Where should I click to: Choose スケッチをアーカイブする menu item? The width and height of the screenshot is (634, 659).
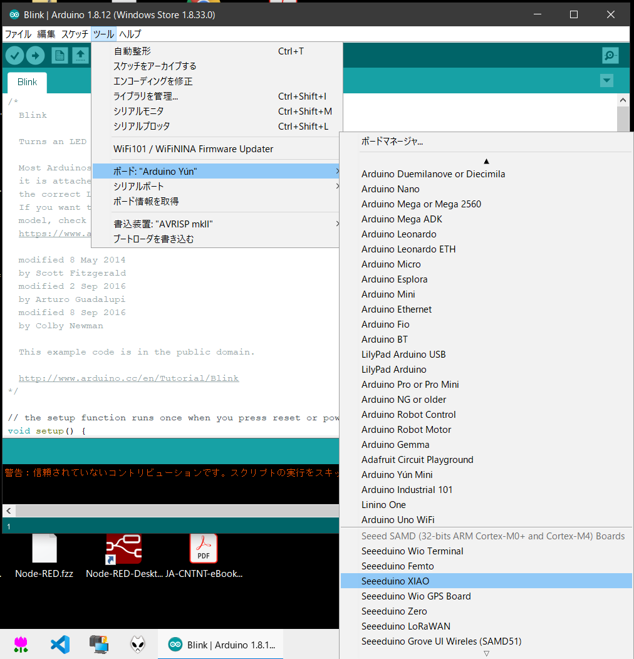click(x=216, y=66)
